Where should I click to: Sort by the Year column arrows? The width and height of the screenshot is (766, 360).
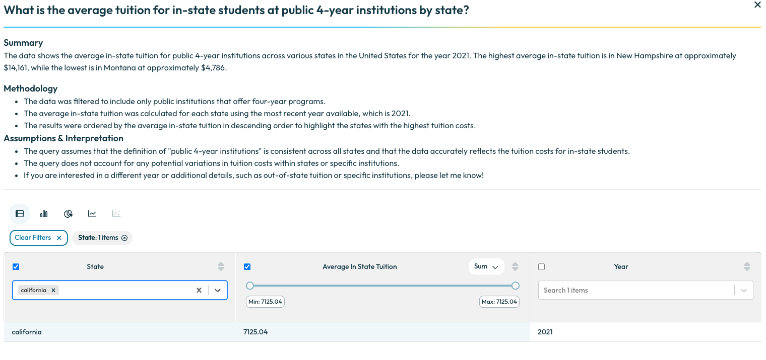747,266
